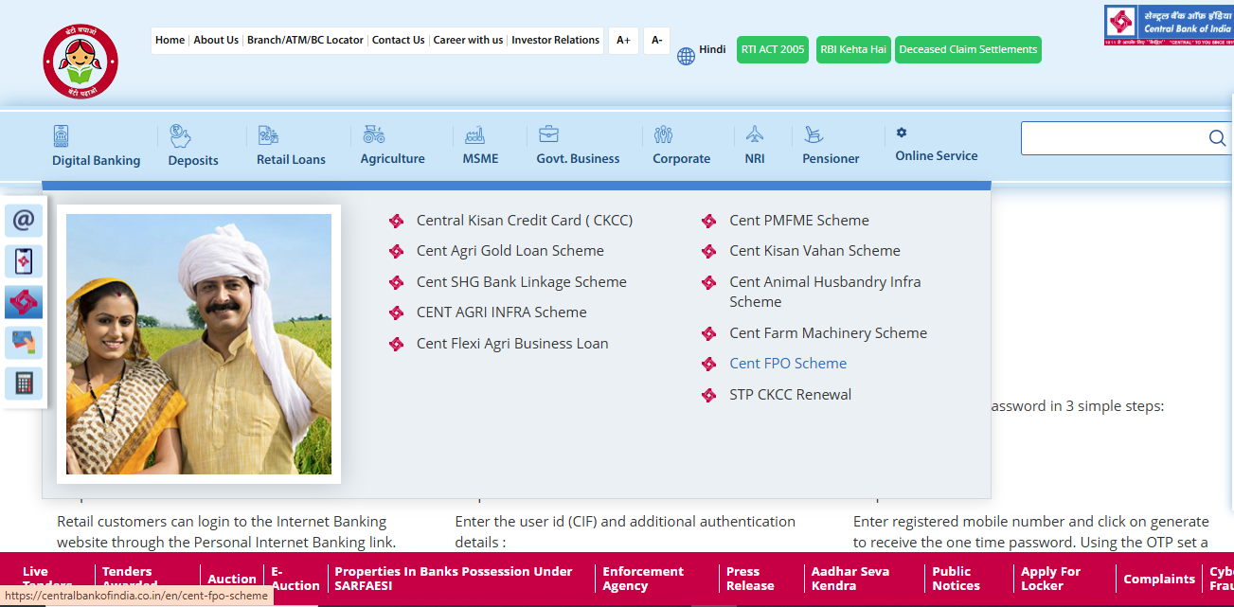Open Cent Animal Husbandry Infra Scheme
Screen dimensions: 1234x607
(825, 292)
